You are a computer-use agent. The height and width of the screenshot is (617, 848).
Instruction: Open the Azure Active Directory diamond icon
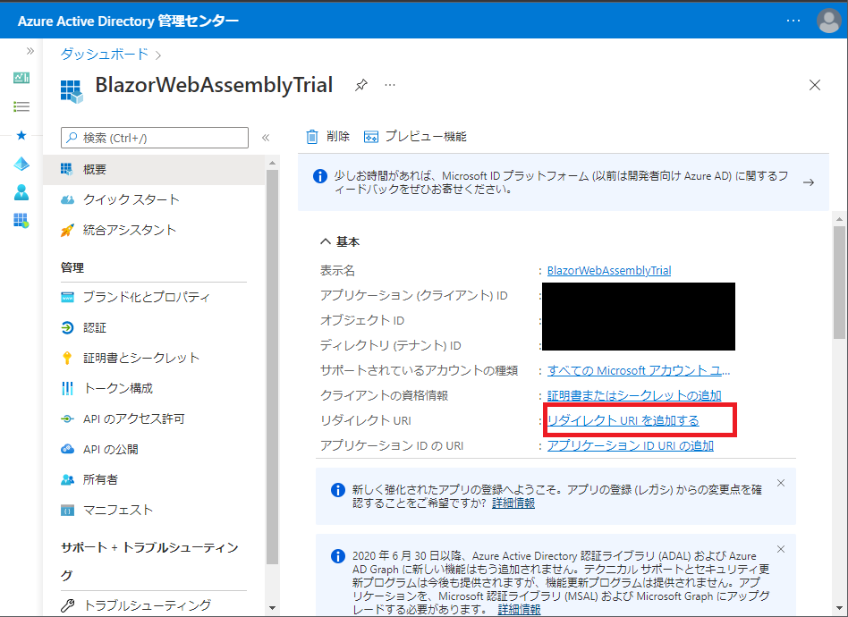pos(21,164)
